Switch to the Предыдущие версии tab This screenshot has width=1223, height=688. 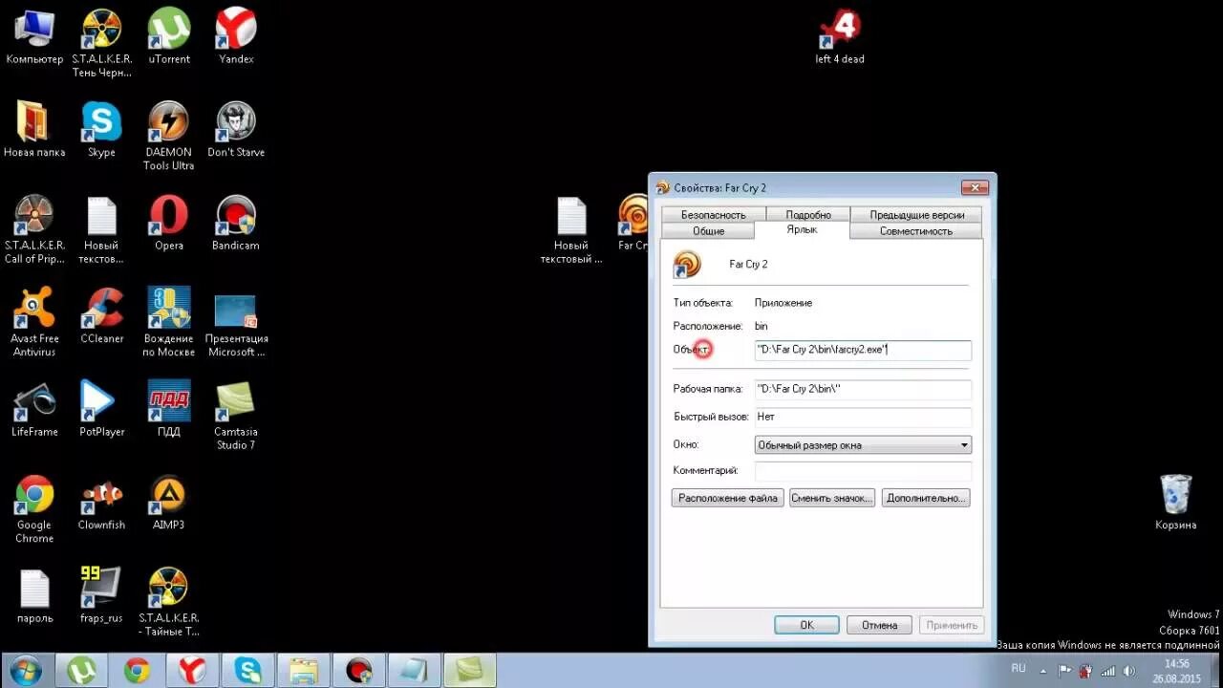916,215
